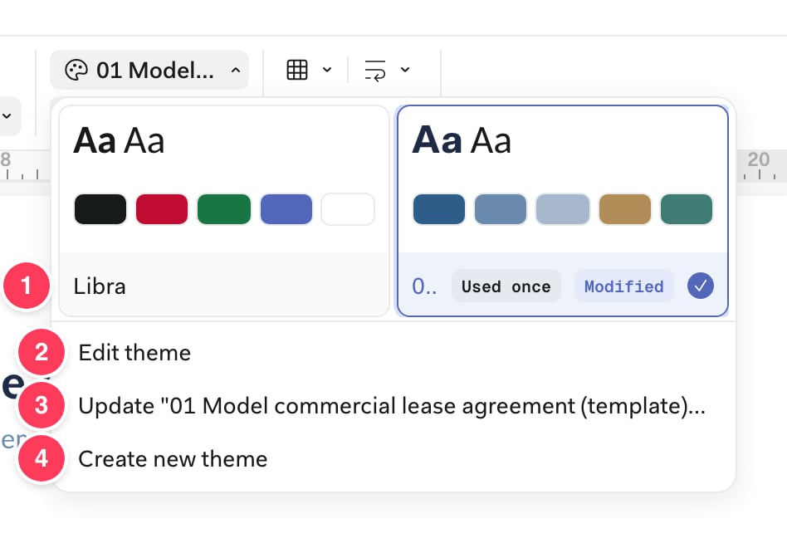Screen dimensions: 787x543
Task: Choose Create new theme
Action: 393,458
